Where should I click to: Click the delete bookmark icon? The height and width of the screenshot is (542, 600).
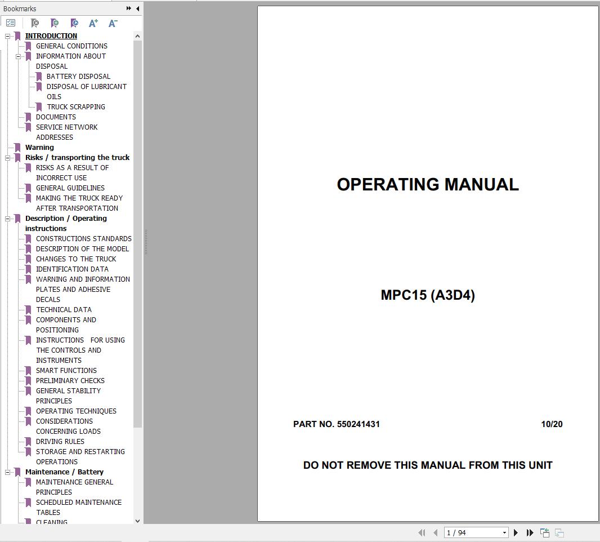coord(35,23)
